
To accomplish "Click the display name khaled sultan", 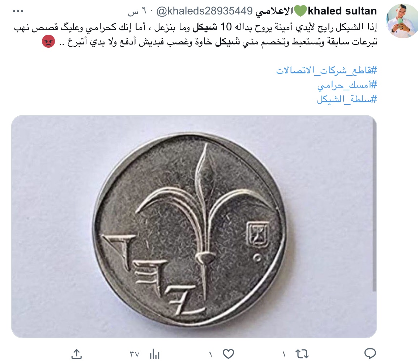I will pos(342,11).
